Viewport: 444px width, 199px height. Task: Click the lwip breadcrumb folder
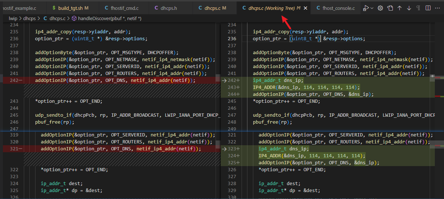pyautogui.click(x=14, y=18)
